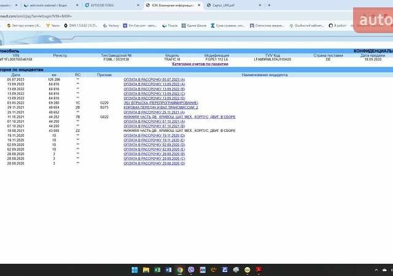Screen dimensions: 393x276
Task: Open the red PDF reader taskbar icon
Action: (259, 269)
